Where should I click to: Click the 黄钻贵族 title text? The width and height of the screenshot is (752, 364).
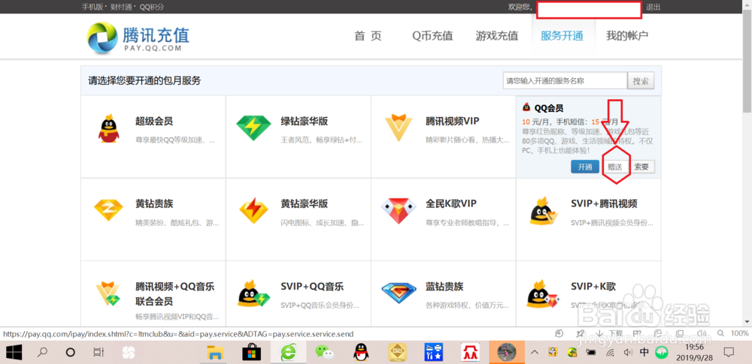154,203
